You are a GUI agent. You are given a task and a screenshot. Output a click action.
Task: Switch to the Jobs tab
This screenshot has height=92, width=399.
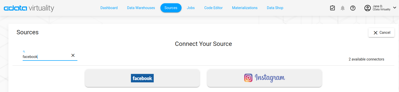(x=191, y=8)
